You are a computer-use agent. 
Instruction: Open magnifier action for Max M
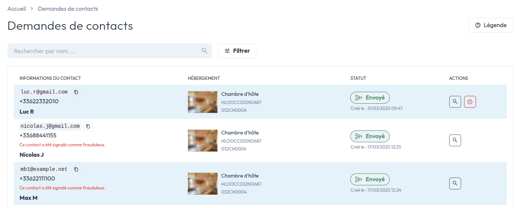point(455,183)
